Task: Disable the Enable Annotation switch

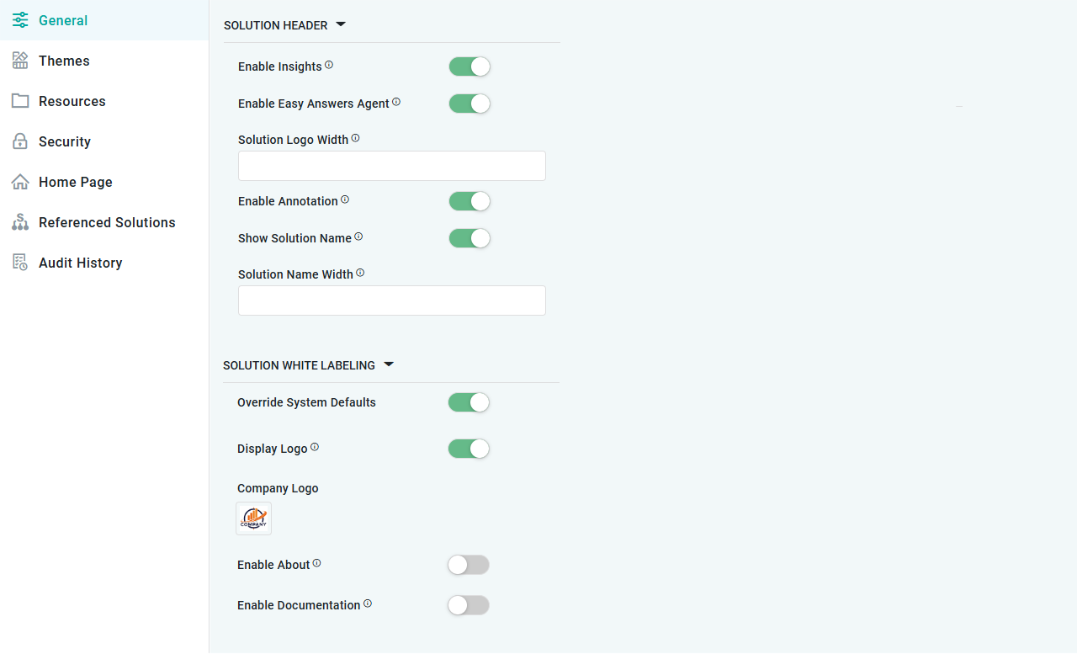Action: click(x=470, y=201)
